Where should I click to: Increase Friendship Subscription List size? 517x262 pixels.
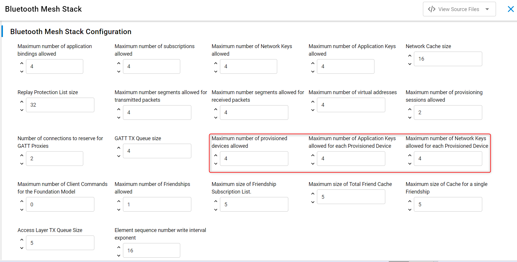click(216, 201)
